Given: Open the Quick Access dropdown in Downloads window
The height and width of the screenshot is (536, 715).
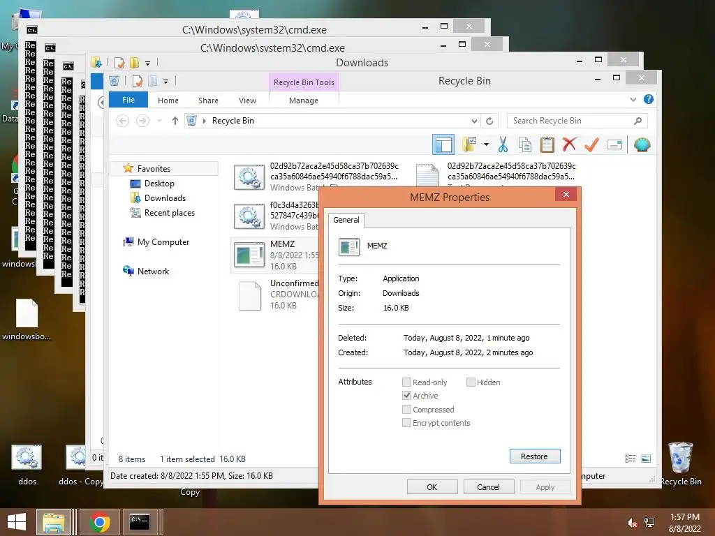Looking at the screenshot, I should (148, 64).
